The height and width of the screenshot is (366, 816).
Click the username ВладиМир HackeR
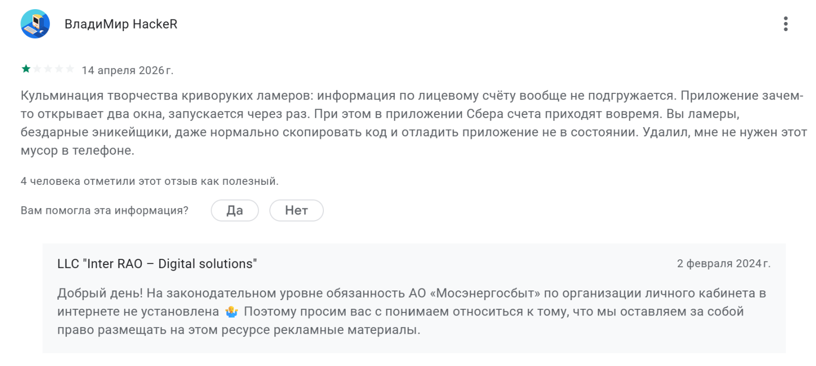tap(121, 24)
